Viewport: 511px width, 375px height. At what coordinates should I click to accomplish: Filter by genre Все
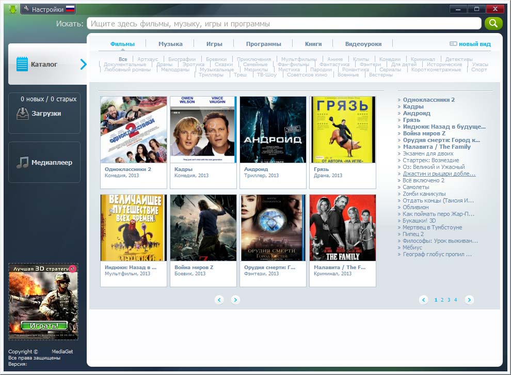[123, 59]
